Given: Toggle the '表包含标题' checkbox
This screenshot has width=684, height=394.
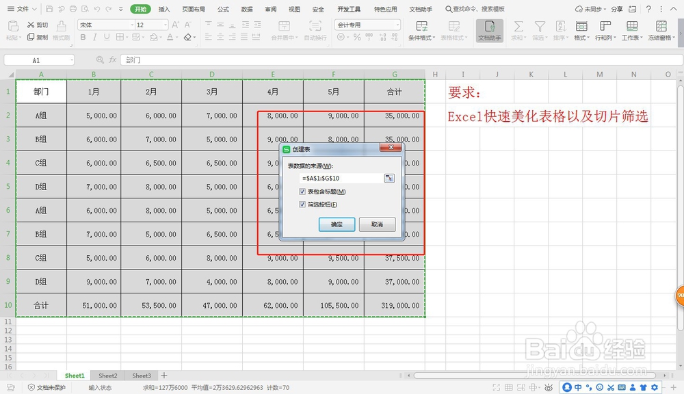Looking at the screenshot, I should (x=302, y=192).
